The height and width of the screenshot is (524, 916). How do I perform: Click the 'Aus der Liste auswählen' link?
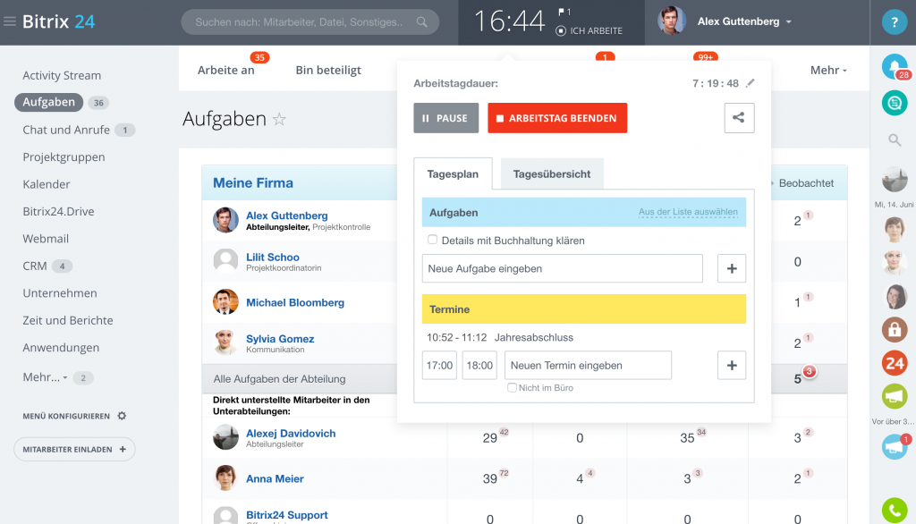[688, 211]
